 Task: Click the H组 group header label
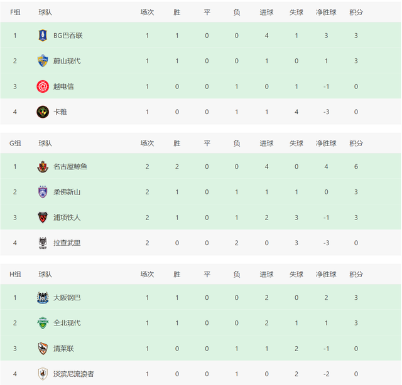[x=15, y=274]
